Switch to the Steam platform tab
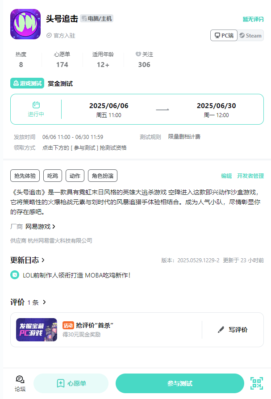This screenshot has width=271, height=399. point(250,35)
